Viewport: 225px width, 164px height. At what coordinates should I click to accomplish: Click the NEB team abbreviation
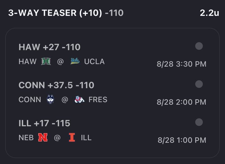(26, 138)
